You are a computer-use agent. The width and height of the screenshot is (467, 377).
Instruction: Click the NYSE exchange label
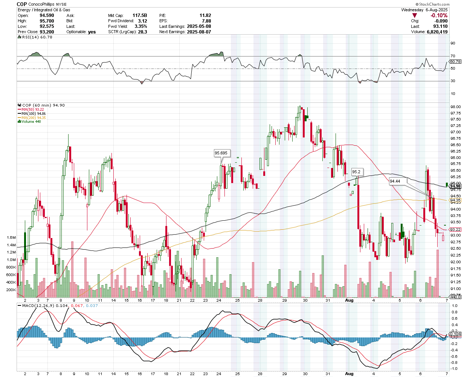tap(61, 5)
